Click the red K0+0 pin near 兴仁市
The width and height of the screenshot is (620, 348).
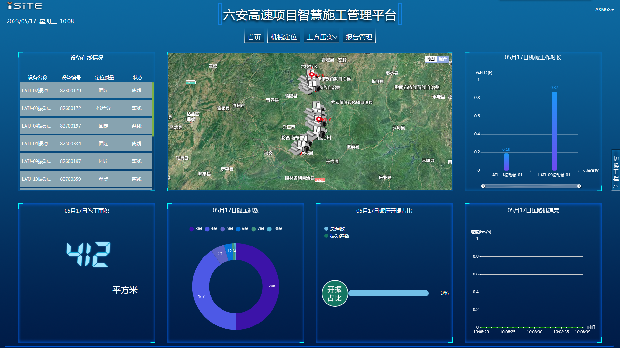tap(319, 119)
